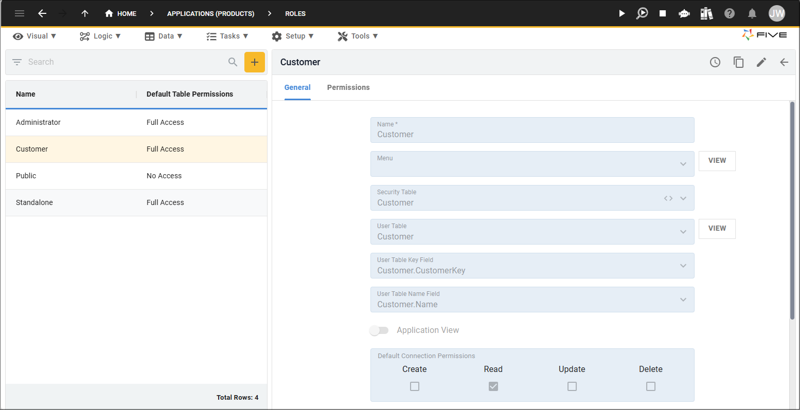Click the VIEW button beside User Table
The width and height of the screenshot is (800, 410).
coord(717,229)
